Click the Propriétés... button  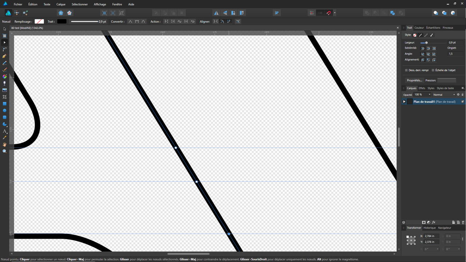(x=415, y=80)
